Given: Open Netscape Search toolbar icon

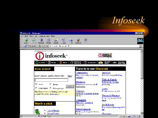Looking at the screenshot, I should pyautogui.click(x=56, y=41).
